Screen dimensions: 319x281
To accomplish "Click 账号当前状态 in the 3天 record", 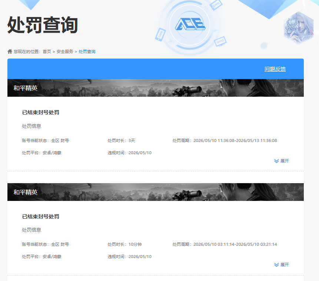I will pyautogui.click(x=45, y=140).
